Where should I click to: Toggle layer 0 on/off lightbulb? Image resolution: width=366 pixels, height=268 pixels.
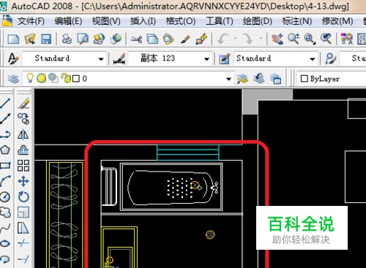(30, 78)
